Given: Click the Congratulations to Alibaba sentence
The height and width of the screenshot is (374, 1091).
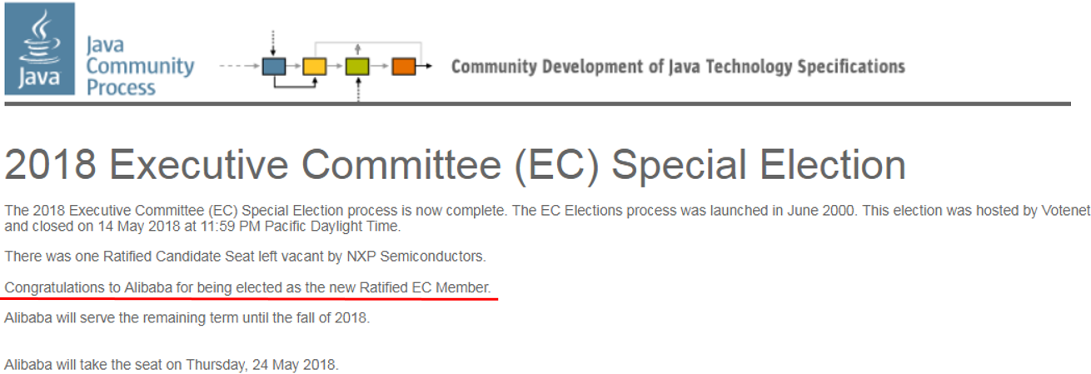Looking at the screenshot, I should click(x=247, y=287).
